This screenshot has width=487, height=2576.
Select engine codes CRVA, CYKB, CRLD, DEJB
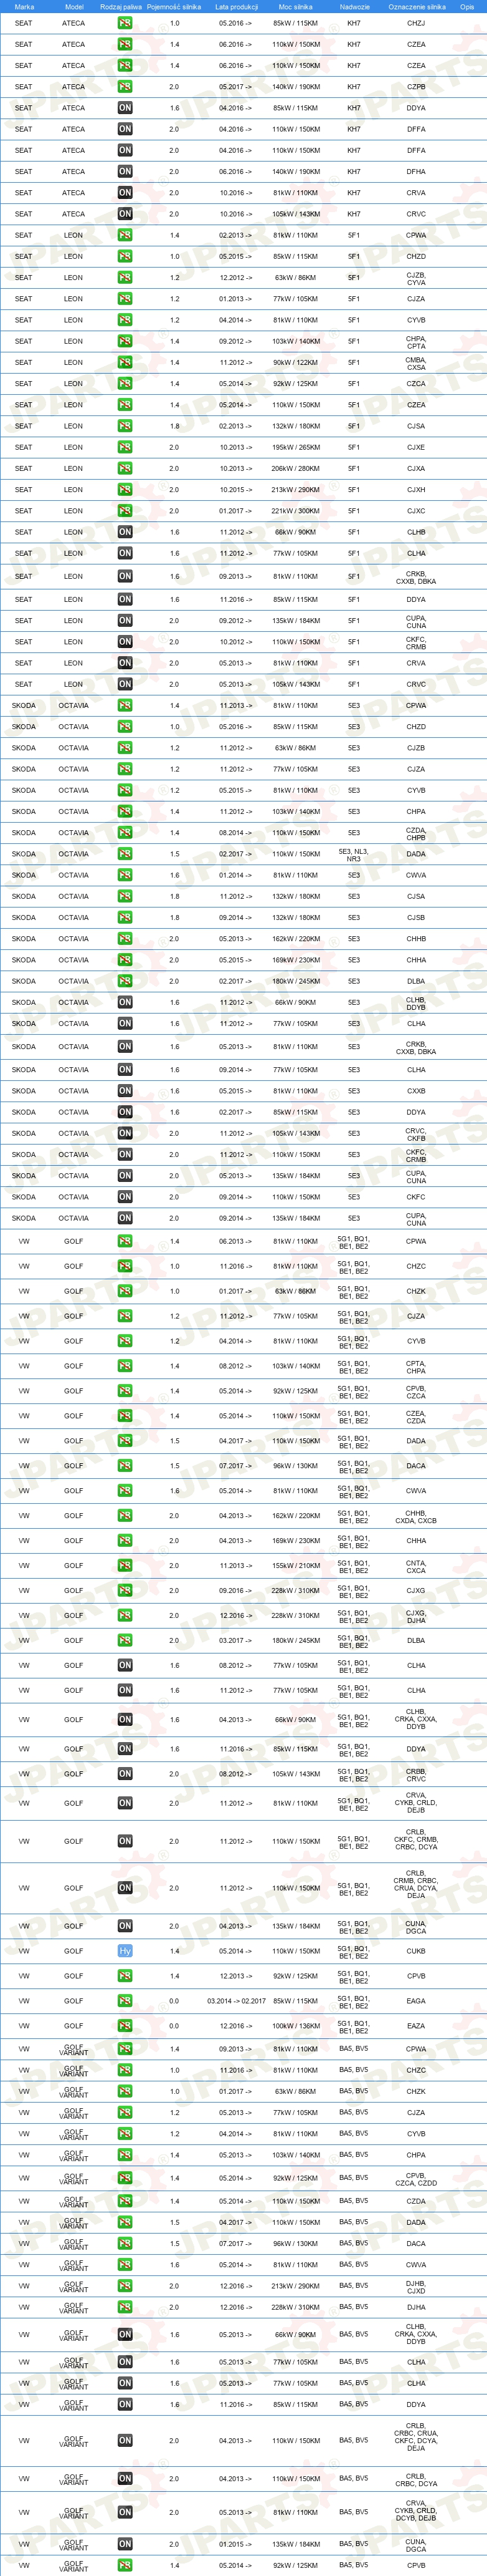coord(416,1803)
